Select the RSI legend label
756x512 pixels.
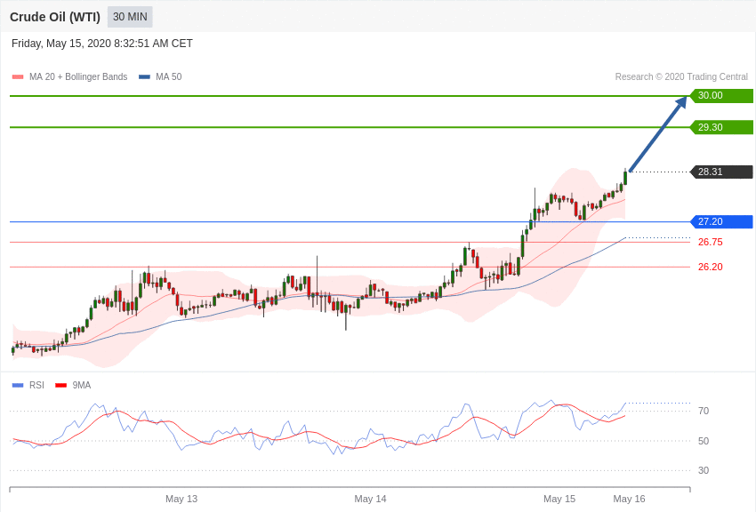(36, 385)
